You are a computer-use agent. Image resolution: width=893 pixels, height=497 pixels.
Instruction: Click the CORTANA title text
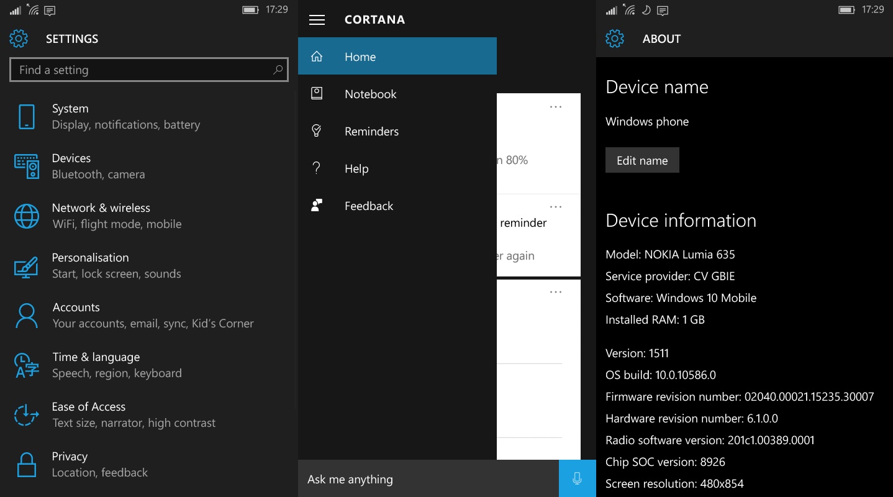click(x=375, y=20)
